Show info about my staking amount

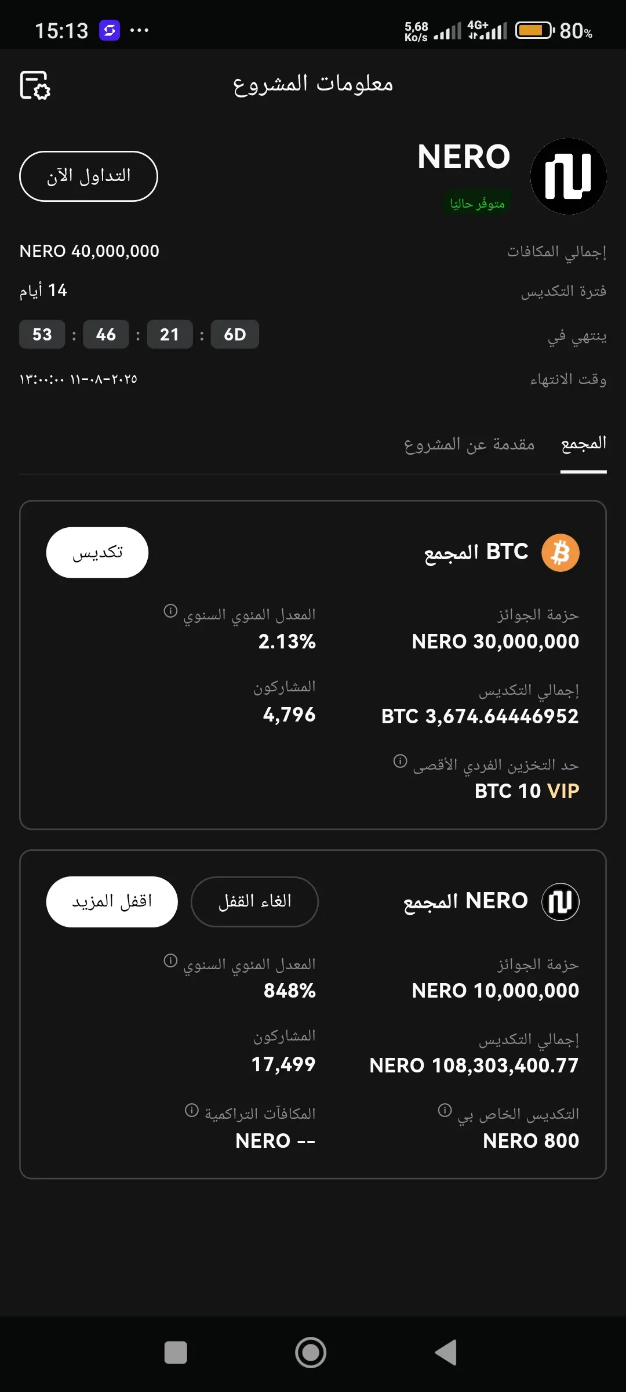pyautogui.click(x=445, y=1110)
